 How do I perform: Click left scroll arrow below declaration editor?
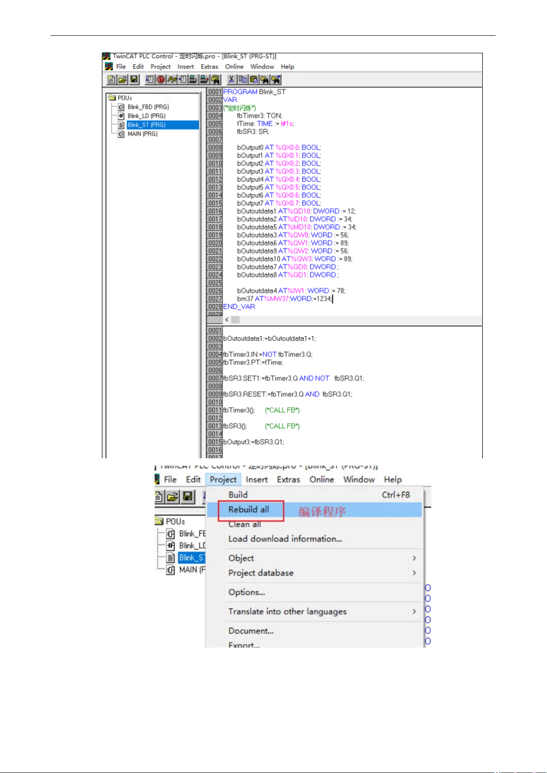(x=227, y=320)
